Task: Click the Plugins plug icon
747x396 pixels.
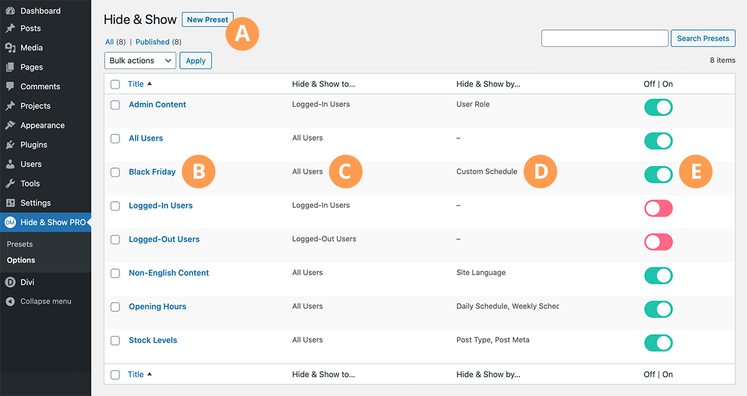Action: [10, 144]
